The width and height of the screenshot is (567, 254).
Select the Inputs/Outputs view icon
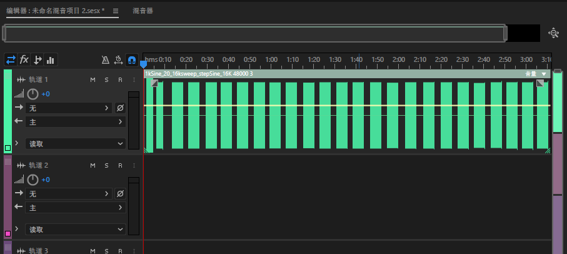(x=11, y=59)
